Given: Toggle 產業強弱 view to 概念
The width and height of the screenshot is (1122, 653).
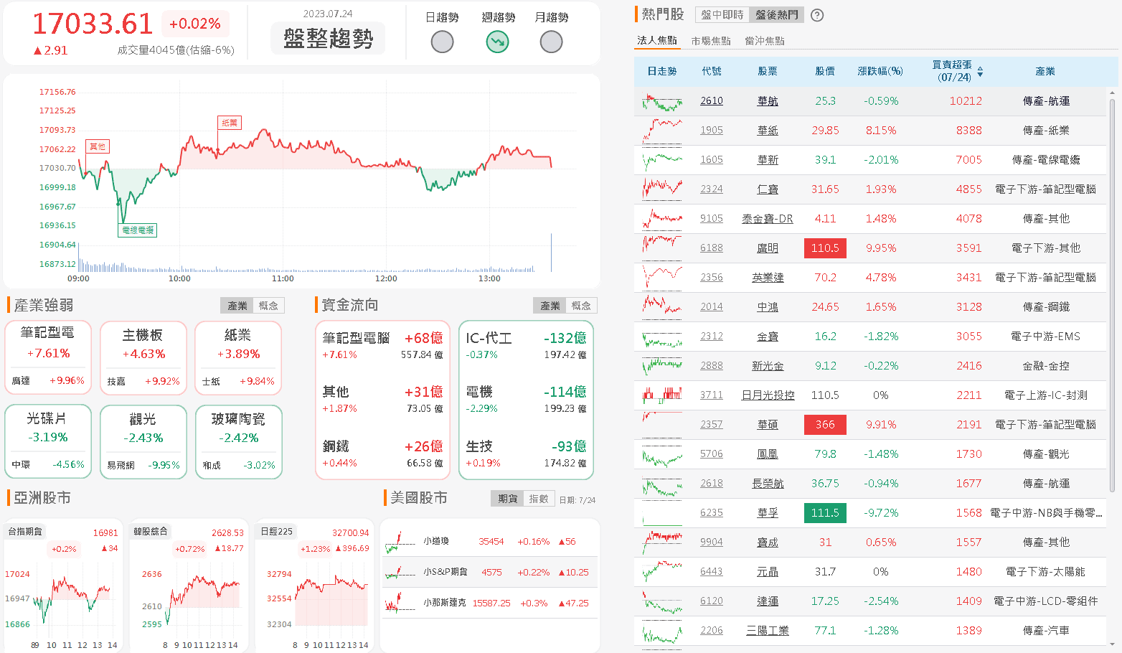Looking at the screenshot, I should [x=268, y=306].
